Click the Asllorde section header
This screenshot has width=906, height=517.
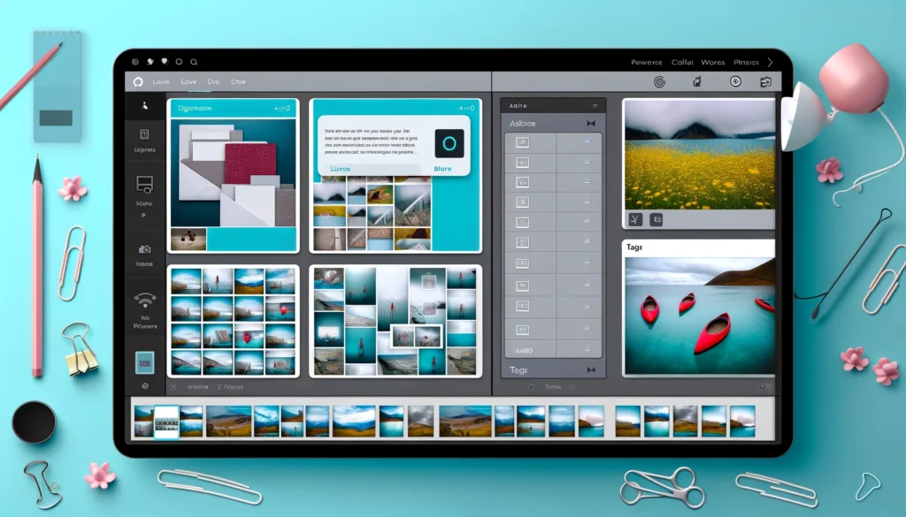click(x=553, y=124)
